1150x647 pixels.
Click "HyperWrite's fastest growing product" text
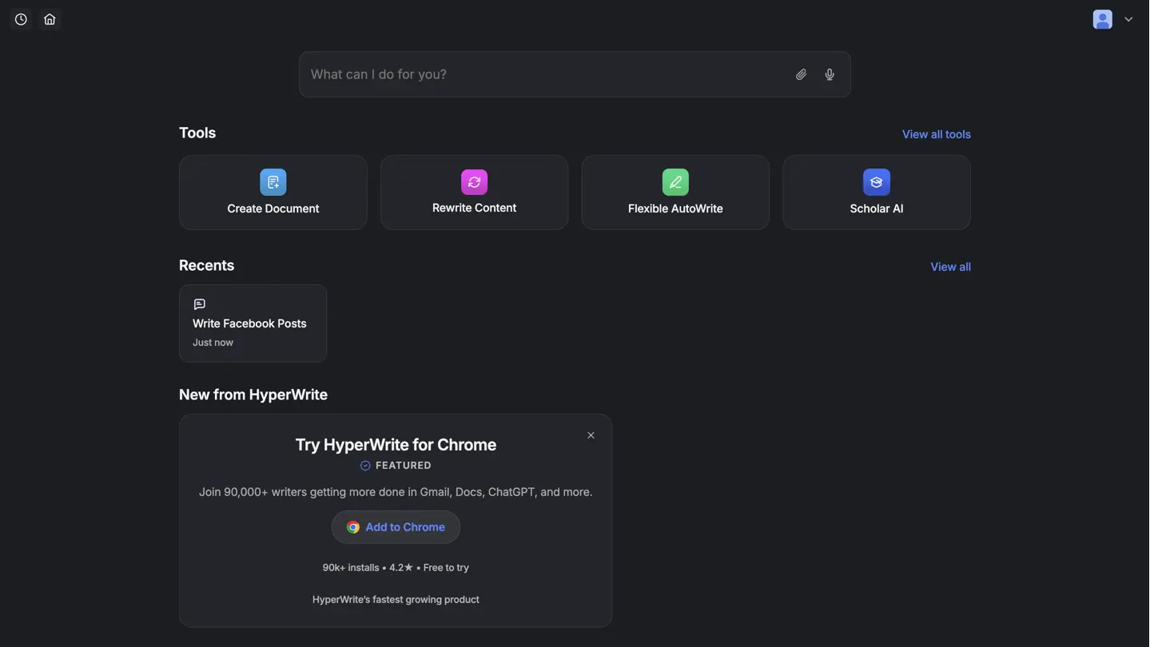coord(396,600)
